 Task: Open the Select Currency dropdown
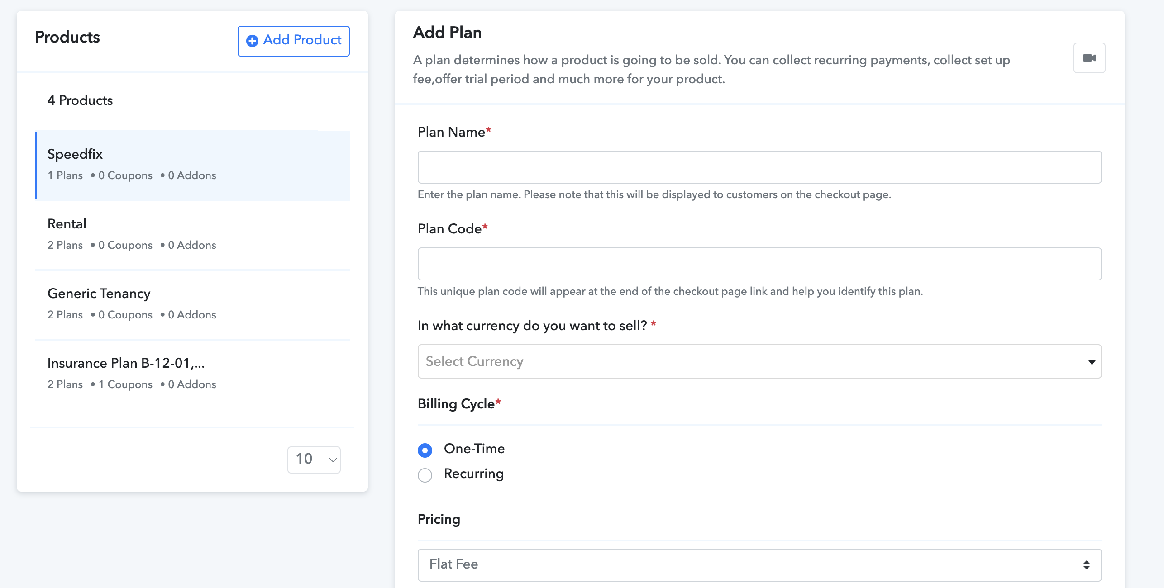759,361
